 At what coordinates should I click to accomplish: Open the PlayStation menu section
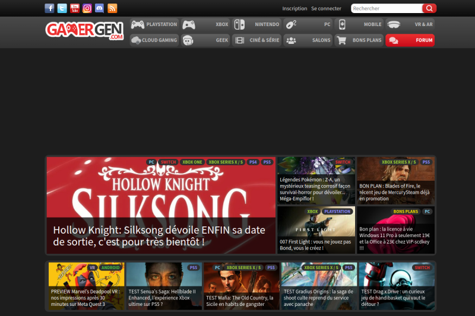coord(154,24)
